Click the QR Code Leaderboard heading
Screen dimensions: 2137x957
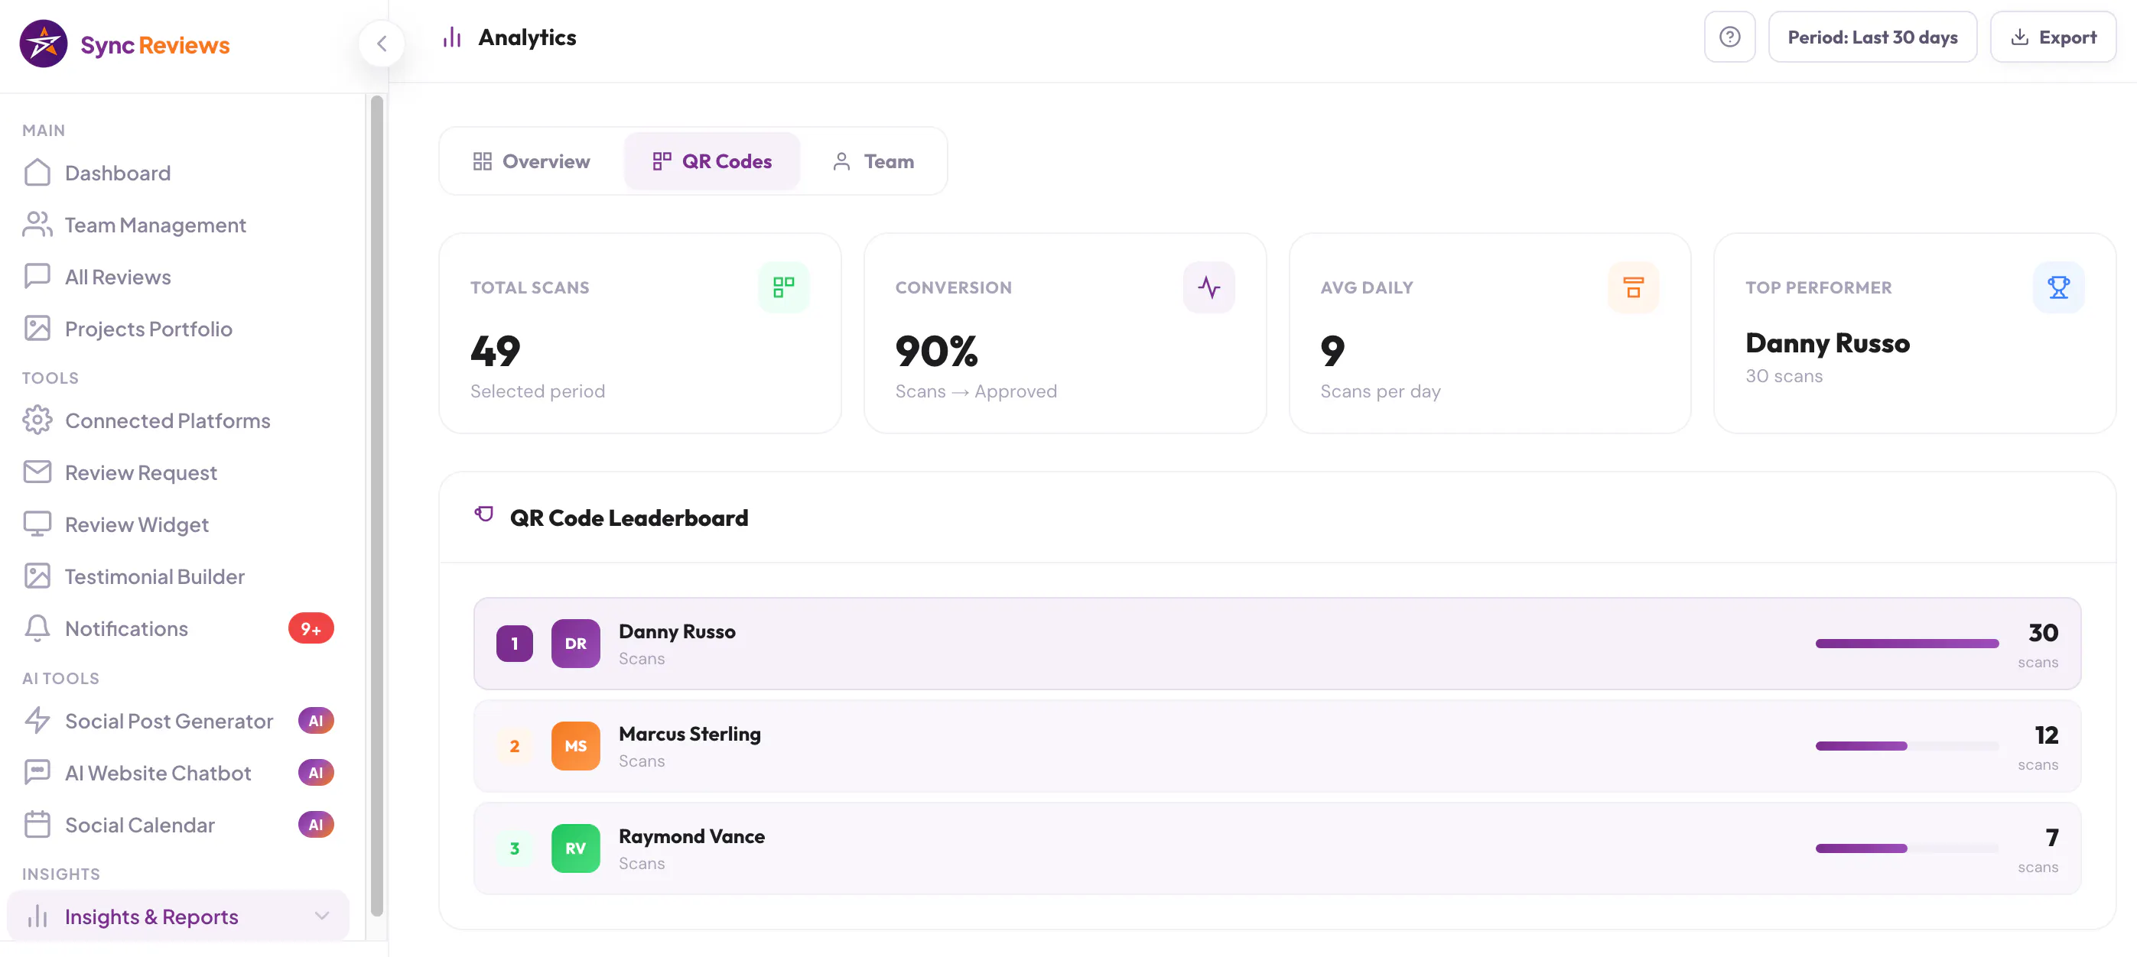coord(629,517)
